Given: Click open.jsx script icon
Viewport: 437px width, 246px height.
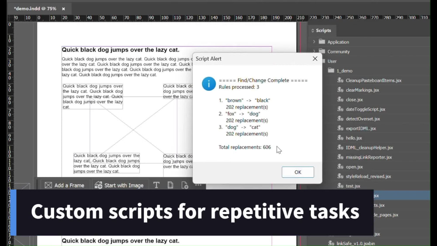Looking at the screenshot, I should coord(340,166).
